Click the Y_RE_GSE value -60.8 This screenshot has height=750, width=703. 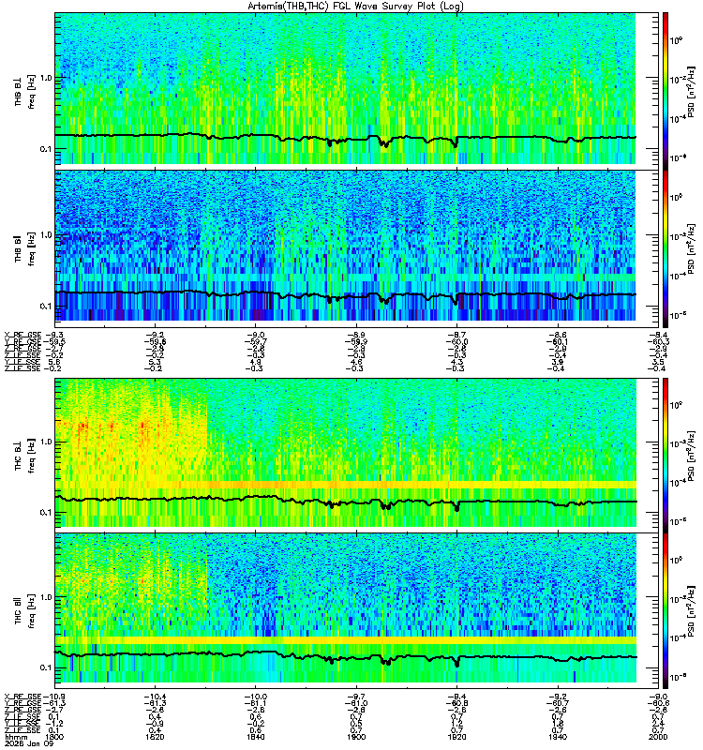click(456, 704)
